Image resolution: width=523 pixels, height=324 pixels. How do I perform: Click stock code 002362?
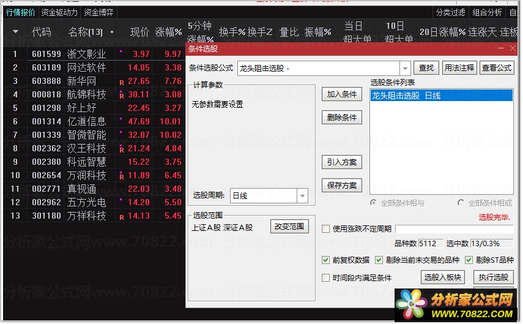46,148
